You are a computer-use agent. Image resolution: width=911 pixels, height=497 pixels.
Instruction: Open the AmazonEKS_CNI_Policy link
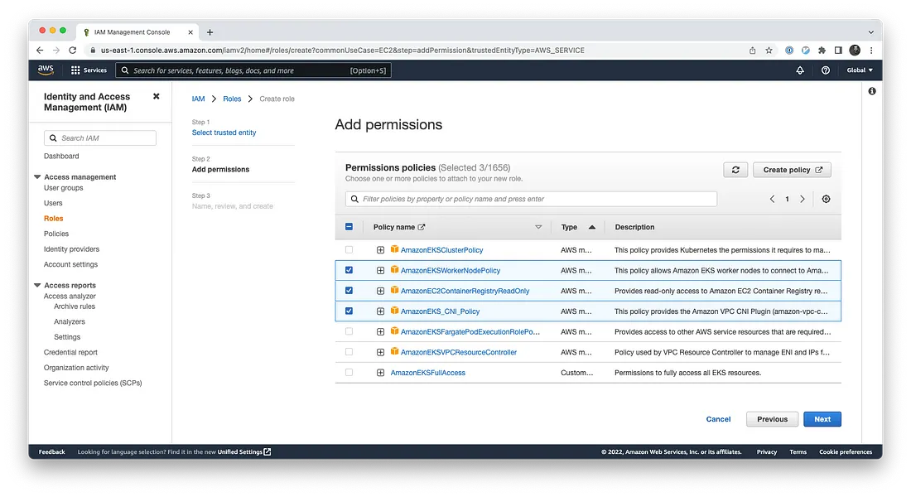point(440,311)
